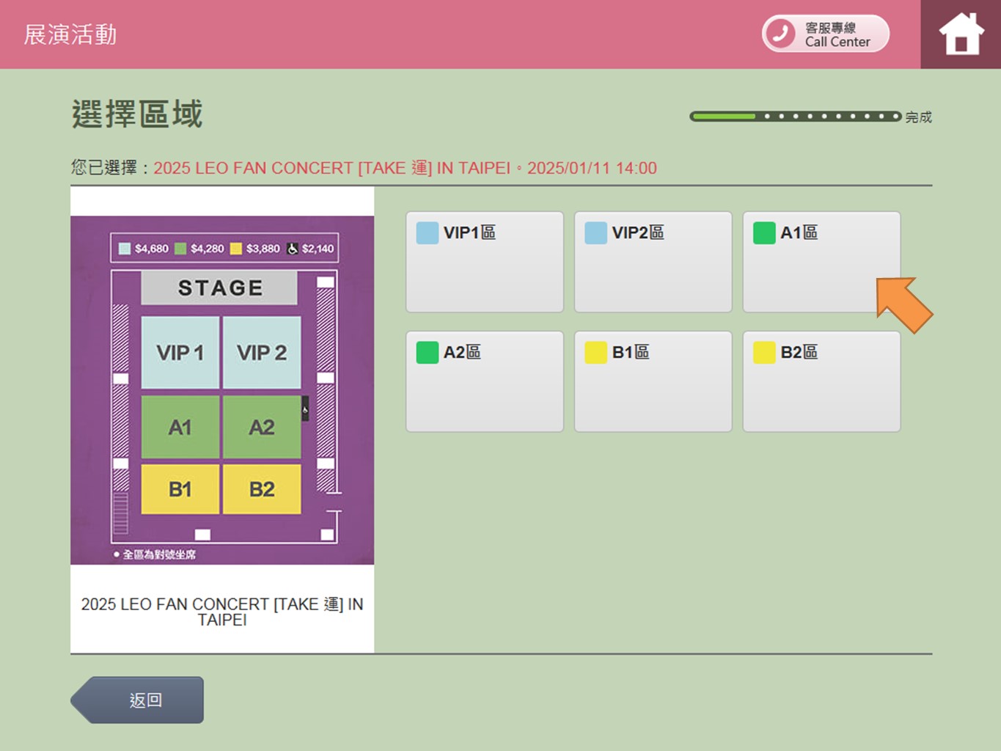Click the green swatch on A1區
Image resolution: width=1001 pixels, height=751 pixels.
coord(764,233)
